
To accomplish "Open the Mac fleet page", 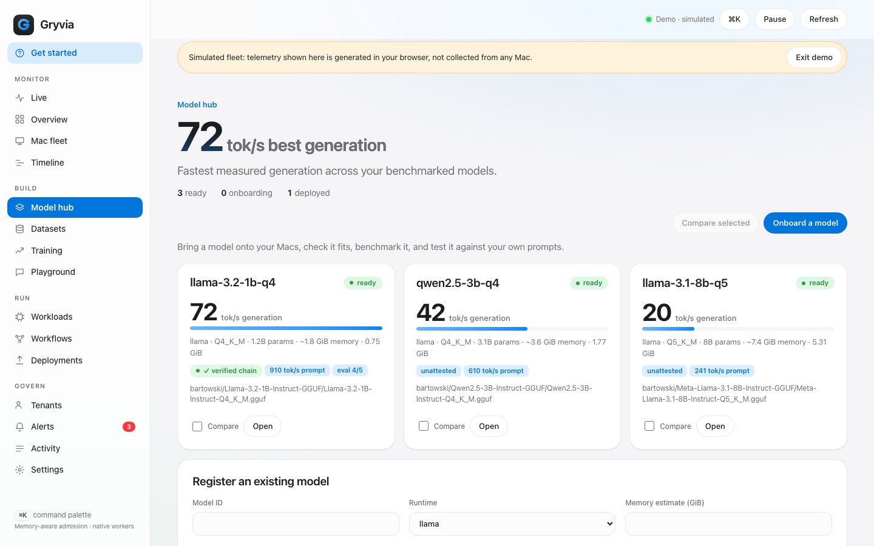I will 75,141.
